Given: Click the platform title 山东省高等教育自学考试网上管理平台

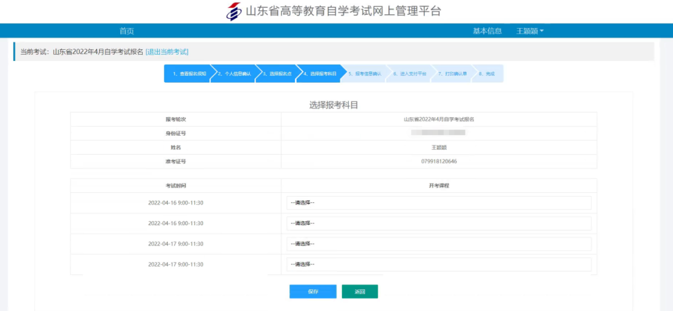Looking at the screenshot, I should pos(343,11).
